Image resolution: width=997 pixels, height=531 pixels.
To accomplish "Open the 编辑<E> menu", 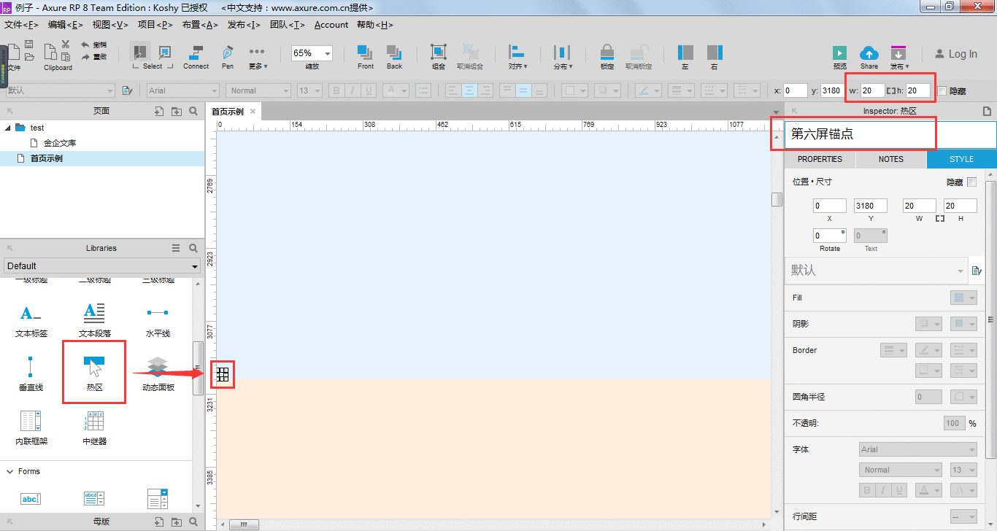I will [66, 25].
